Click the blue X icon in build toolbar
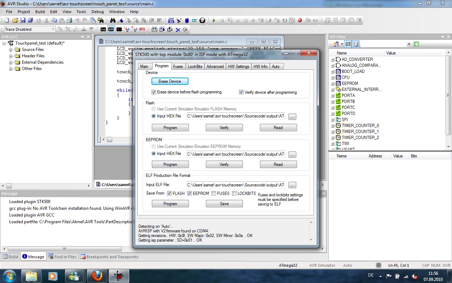Screen dimensions: 452x283 coord(178,29)
